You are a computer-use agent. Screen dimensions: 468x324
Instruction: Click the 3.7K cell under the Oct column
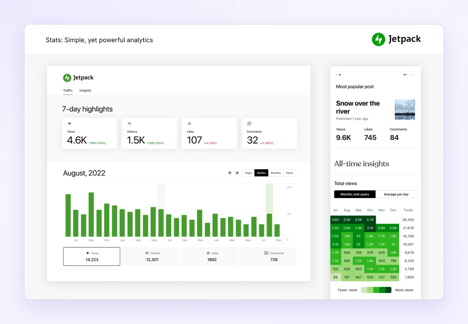[370, 220]
